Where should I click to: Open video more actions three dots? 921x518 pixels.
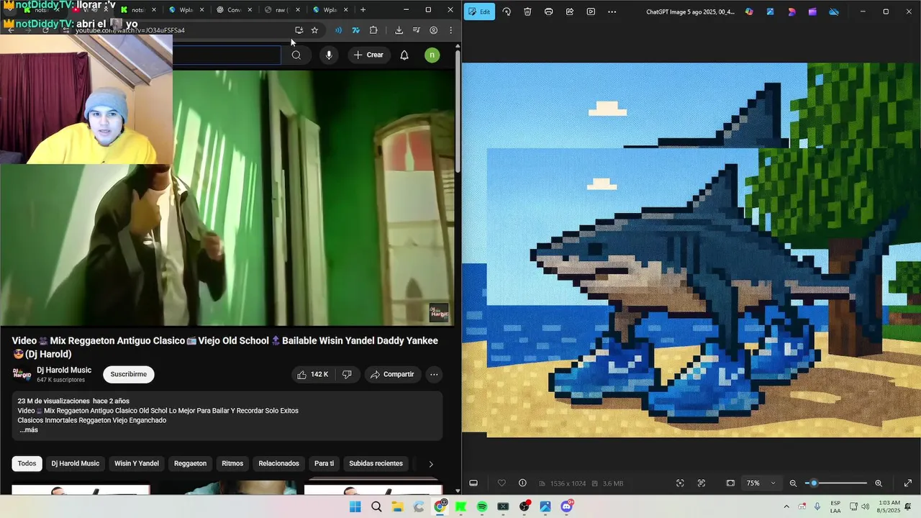click(434, 374)
